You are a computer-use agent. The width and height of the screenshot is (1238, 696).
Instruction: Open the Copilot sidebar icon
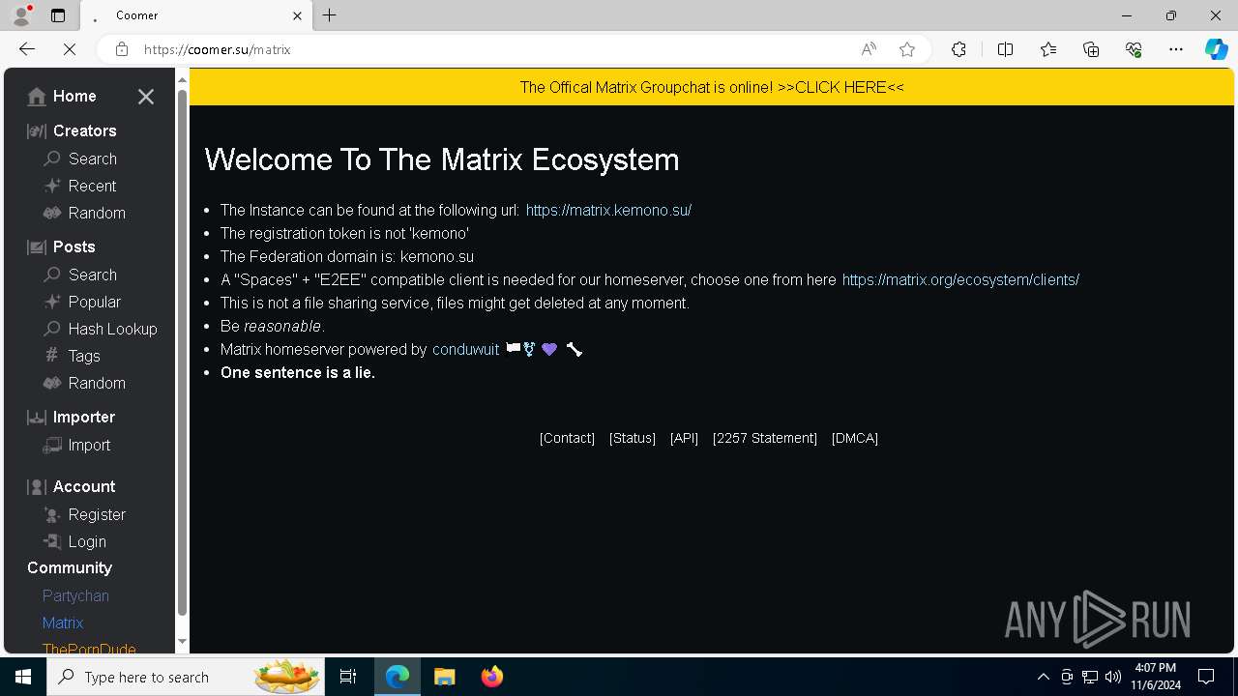tap(1216, 49)
